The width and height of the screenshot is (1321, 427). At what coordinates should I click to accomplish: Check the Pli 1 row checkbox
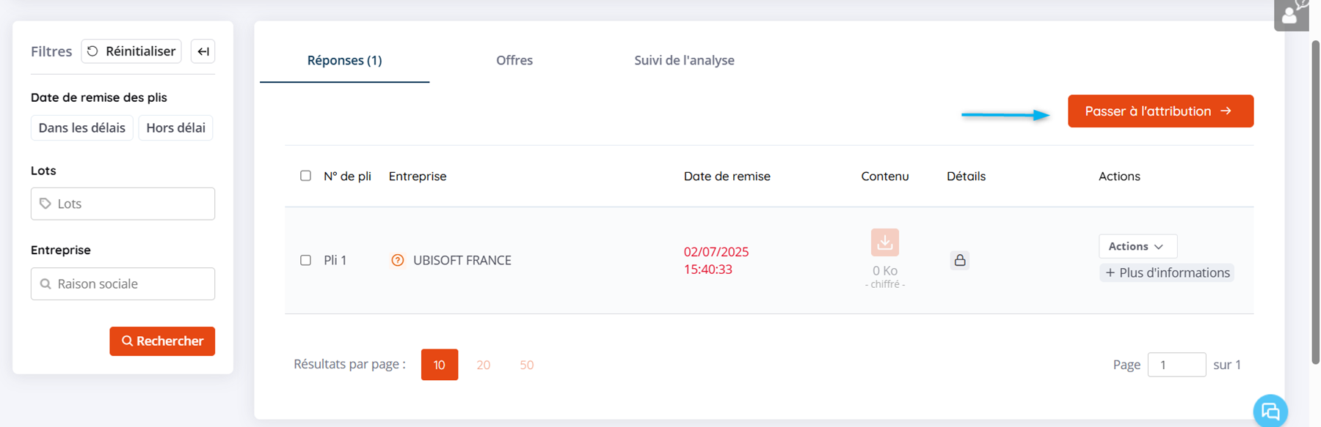point(305,260)
